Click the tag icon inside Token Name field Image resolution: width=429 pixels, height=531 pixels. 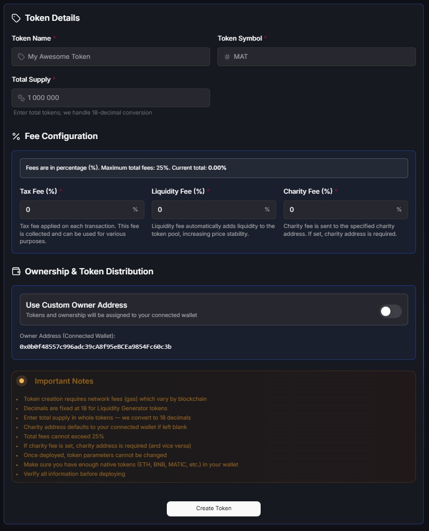21,56
